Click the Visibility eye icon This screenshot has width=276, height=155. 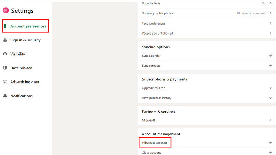pos(5,54)
